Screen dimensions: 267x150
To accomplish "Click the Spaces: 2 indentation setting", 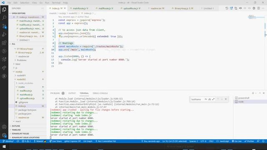I will [194, 141].
